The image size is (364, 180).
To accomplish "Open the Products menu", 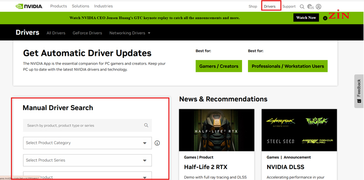I will pyautogui.click(x=59, y=6).
